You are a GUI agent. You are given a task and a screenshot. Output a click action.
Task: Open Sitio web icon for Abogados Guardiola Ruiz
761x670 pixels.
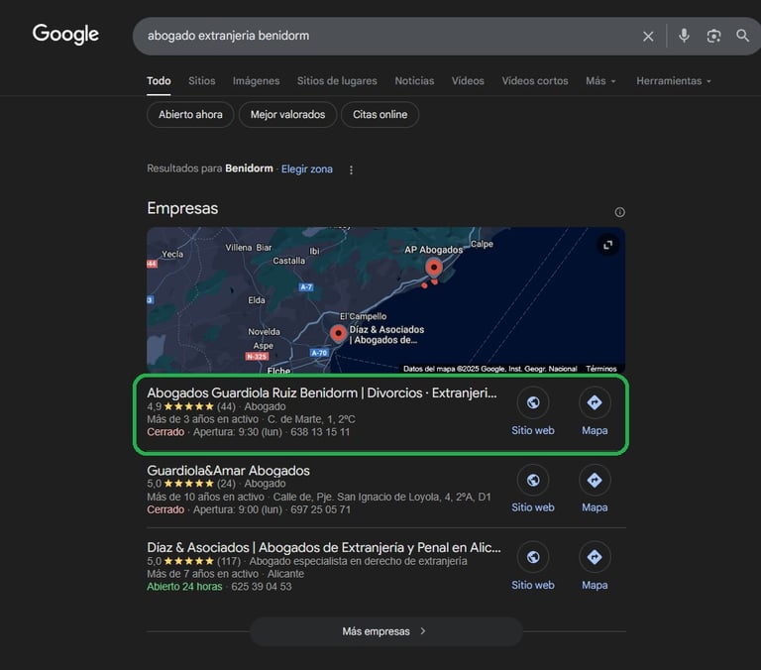point(533,403)
